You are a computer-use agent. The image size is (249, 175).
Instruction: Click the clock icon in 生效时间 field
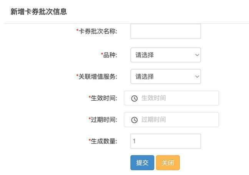134,98
